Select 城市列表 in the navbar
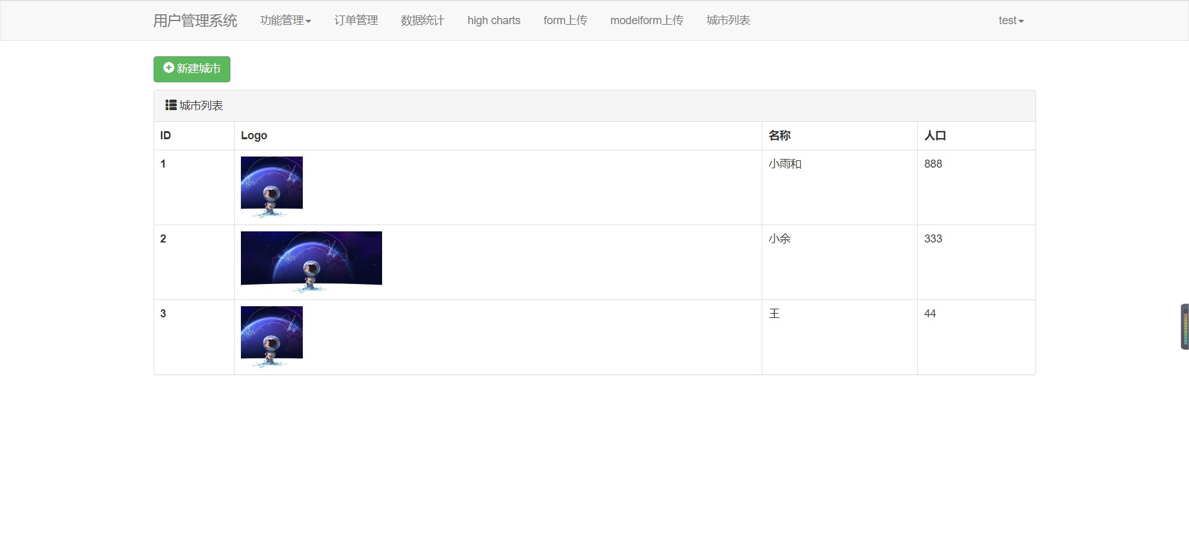Image resolution: width=1189 pixels, height=558 pixels. pyautogui.click(x=728, y=20)
